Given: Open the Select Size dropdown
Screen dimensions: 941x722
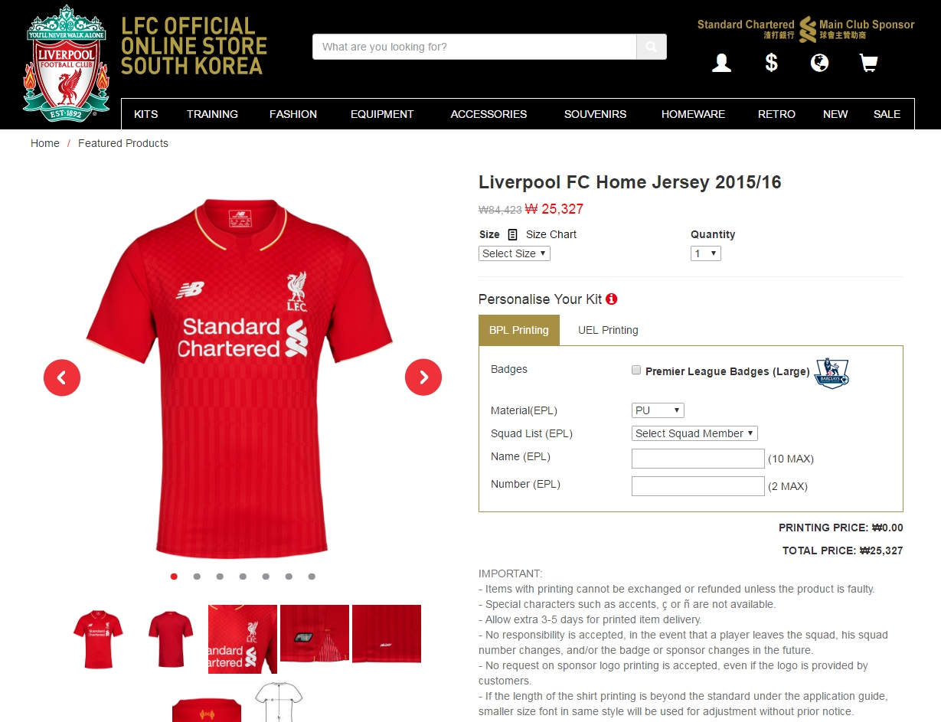Looking at the screenshot, I should (x=515, y=253).
